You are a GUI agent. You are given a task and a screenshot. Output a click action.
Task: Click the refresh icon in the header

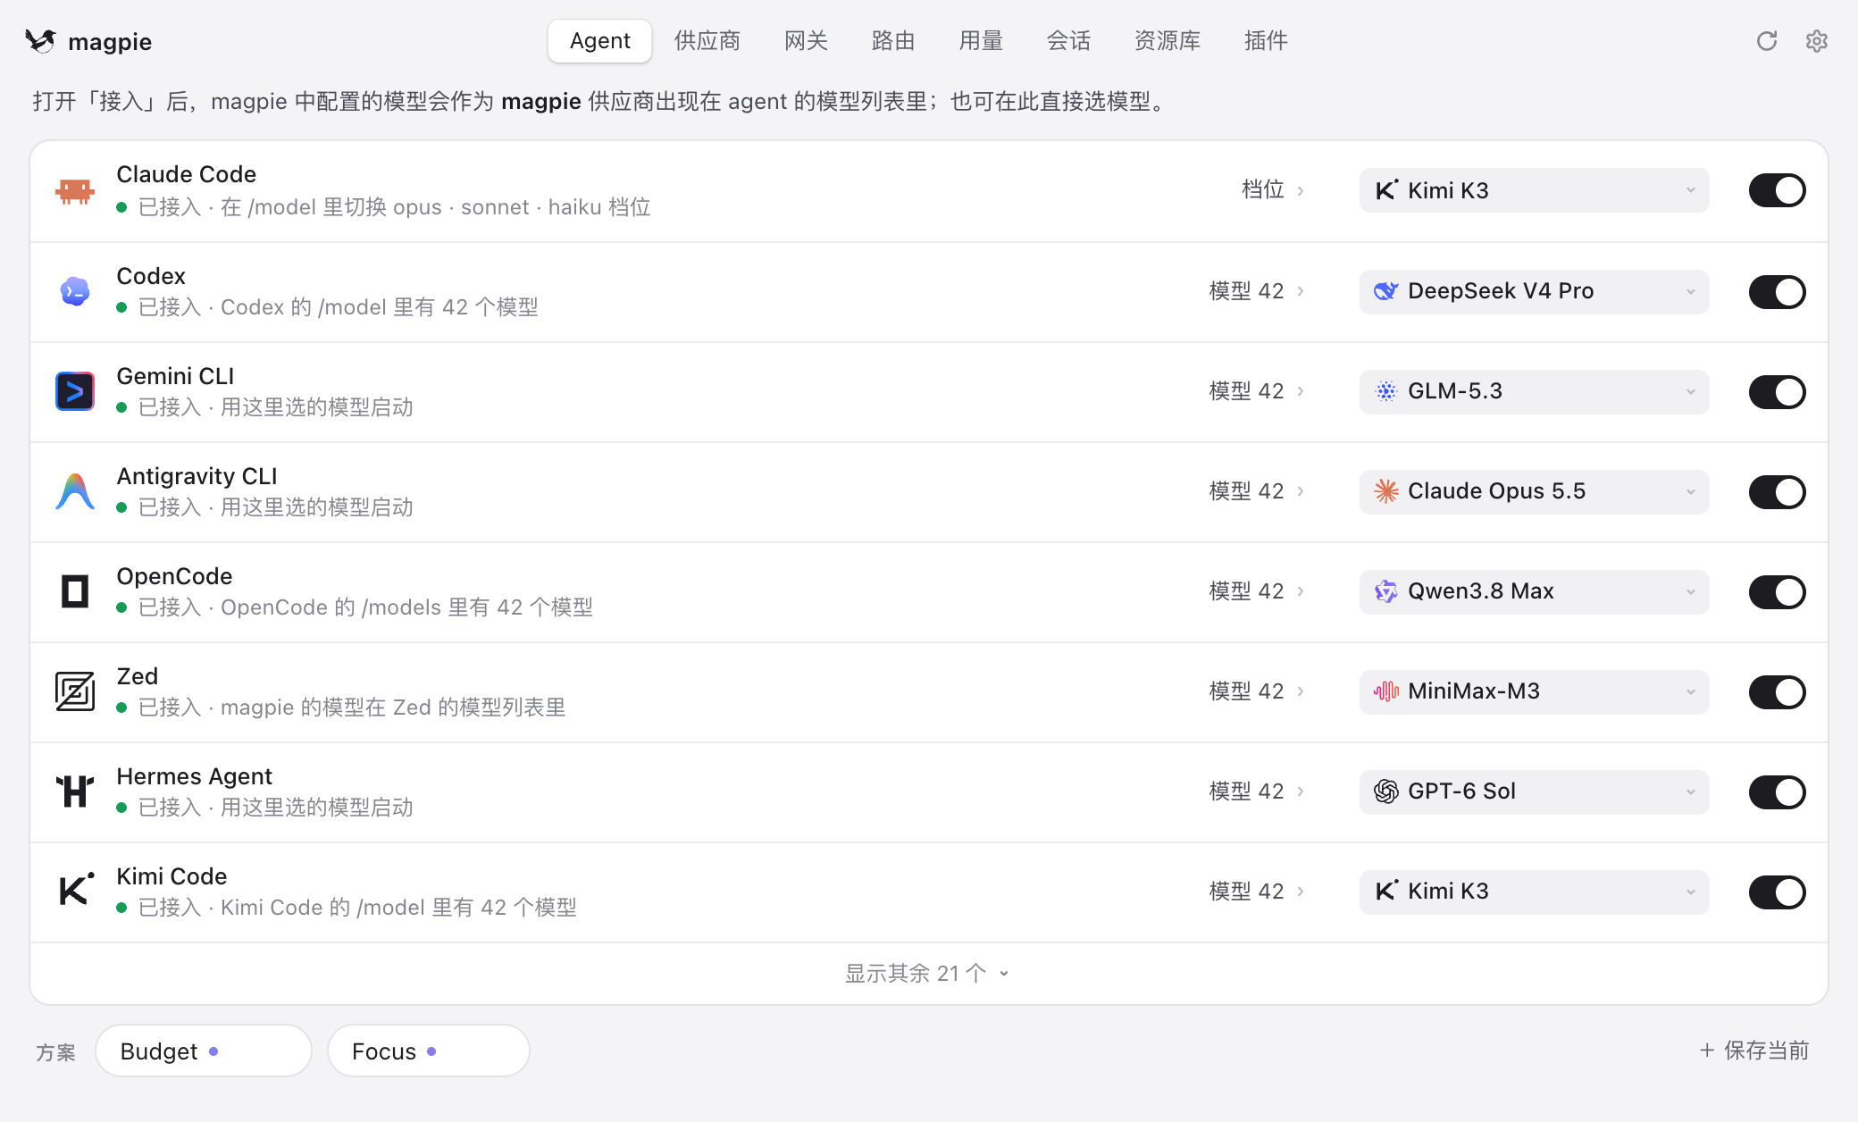point(1767,41)
